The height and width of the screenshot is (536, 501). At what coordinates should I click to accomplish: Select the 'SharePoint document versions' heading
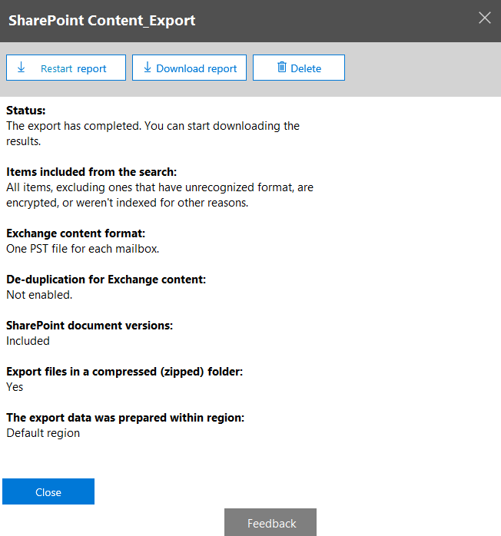[x=89, y=326]
